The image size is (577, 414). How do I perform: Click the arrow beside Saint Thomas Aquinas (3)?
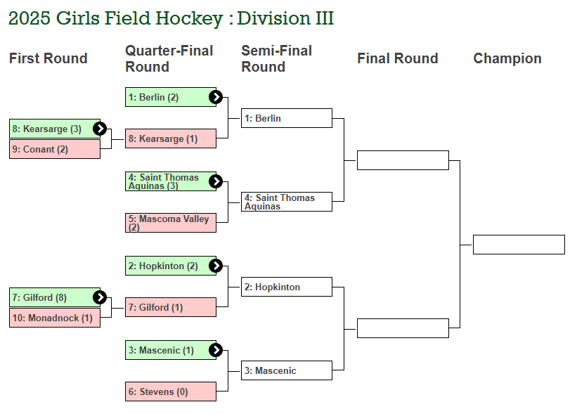point(216,181)
